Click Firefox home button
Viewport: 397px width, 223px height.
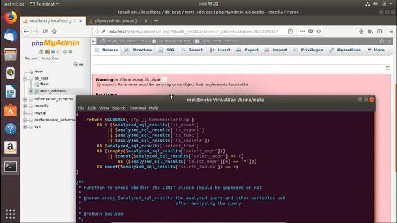(55, 32)
